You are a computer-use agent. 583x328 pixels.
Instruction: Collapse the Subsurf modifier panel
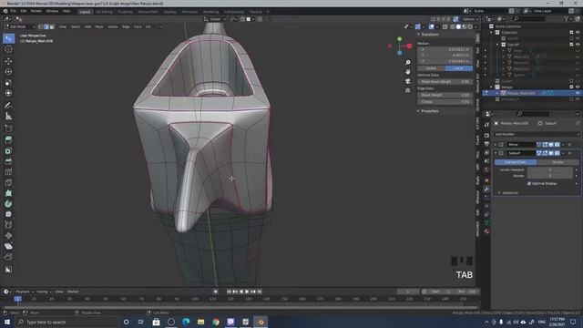pyautogui.click(x=496, y=153)
